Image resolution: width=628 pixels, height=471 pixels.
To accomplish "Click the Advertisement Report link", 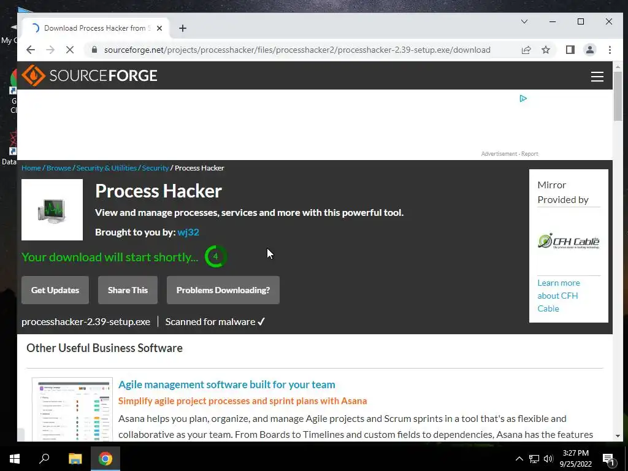I will point(510,154).
